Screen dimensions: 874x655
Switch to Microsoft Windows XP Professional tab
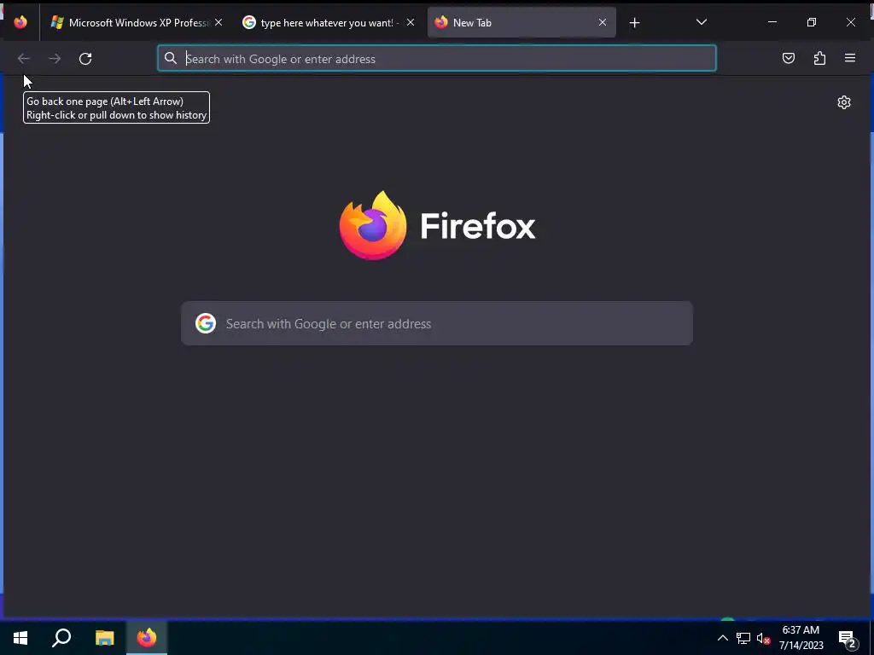tap(137, 22)
